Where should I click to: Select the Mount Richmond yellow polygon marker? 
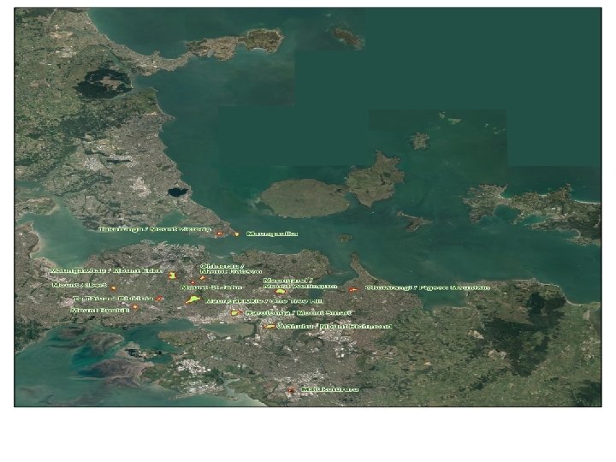[269, 326]
